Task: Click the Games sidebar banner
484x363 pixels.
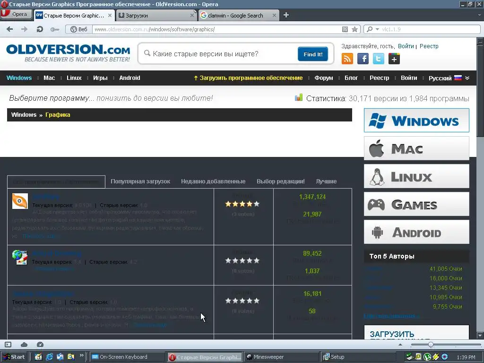Action: (416, 204)
